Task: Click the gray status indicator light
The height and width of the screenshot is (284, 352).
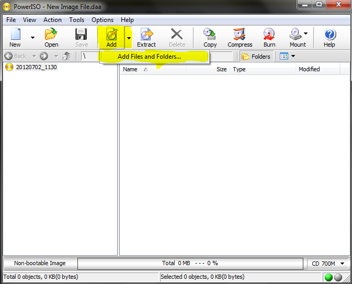Action: tap(338, 277)
